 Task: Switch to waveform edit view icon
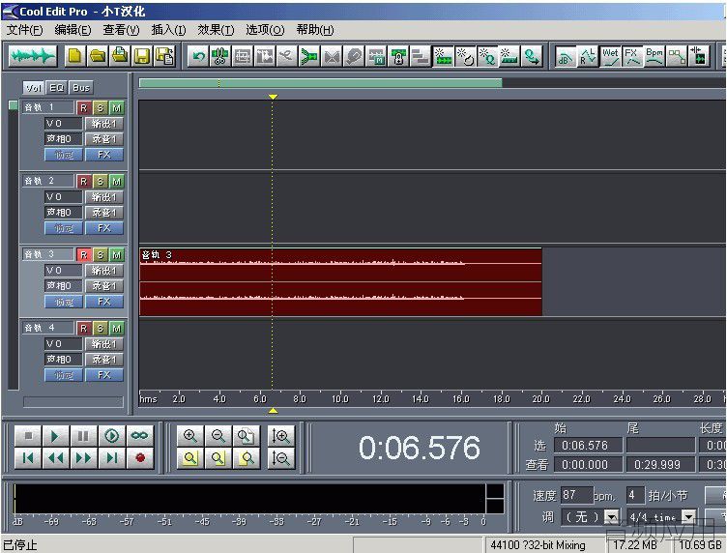click(33, 56)
